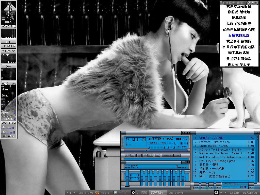Image resolution: width=260 pixels, height=195 pixels.
Task: Click the Firefox icon in the taskbar
Action: point(97,192)
